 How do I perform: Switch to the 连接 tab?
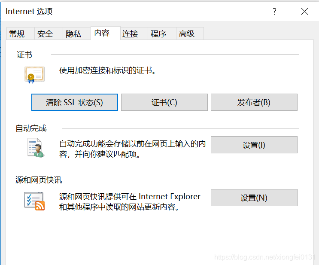[134, 34]
